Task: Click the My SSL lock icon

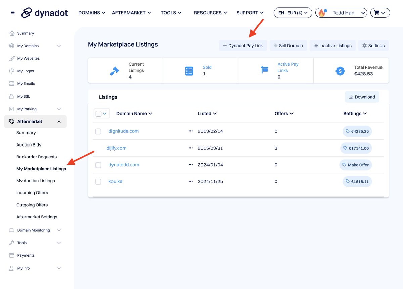Action: point(11,96)
